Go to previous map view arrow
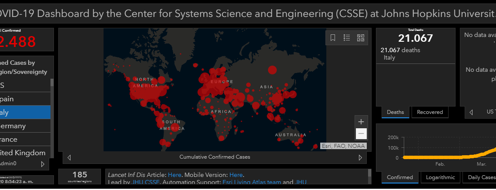The width and height of the screenshot is (496, 190). (x=69, y=157)
